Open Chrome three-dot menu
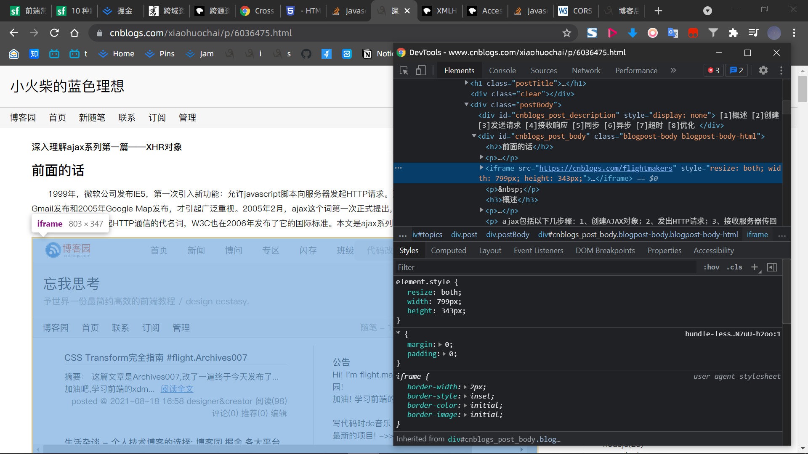 point(794,33)
